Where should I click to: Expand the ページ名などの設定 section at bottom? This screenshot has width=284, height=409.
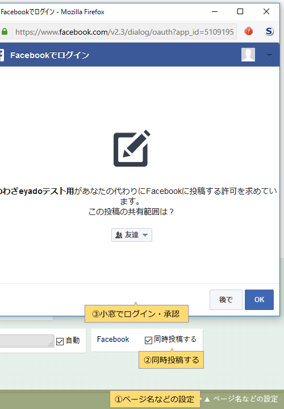click(241, 399)
